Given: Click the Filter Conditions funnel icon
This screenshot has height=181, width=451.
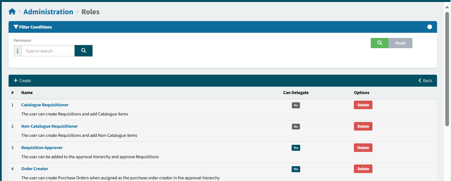Looking at the screenshot, I should (x=16, y=27).
